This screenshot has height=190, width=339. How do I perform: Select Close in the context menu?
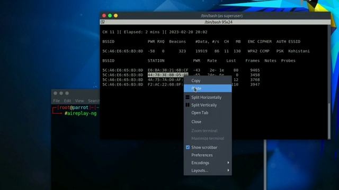click(208, 122)
